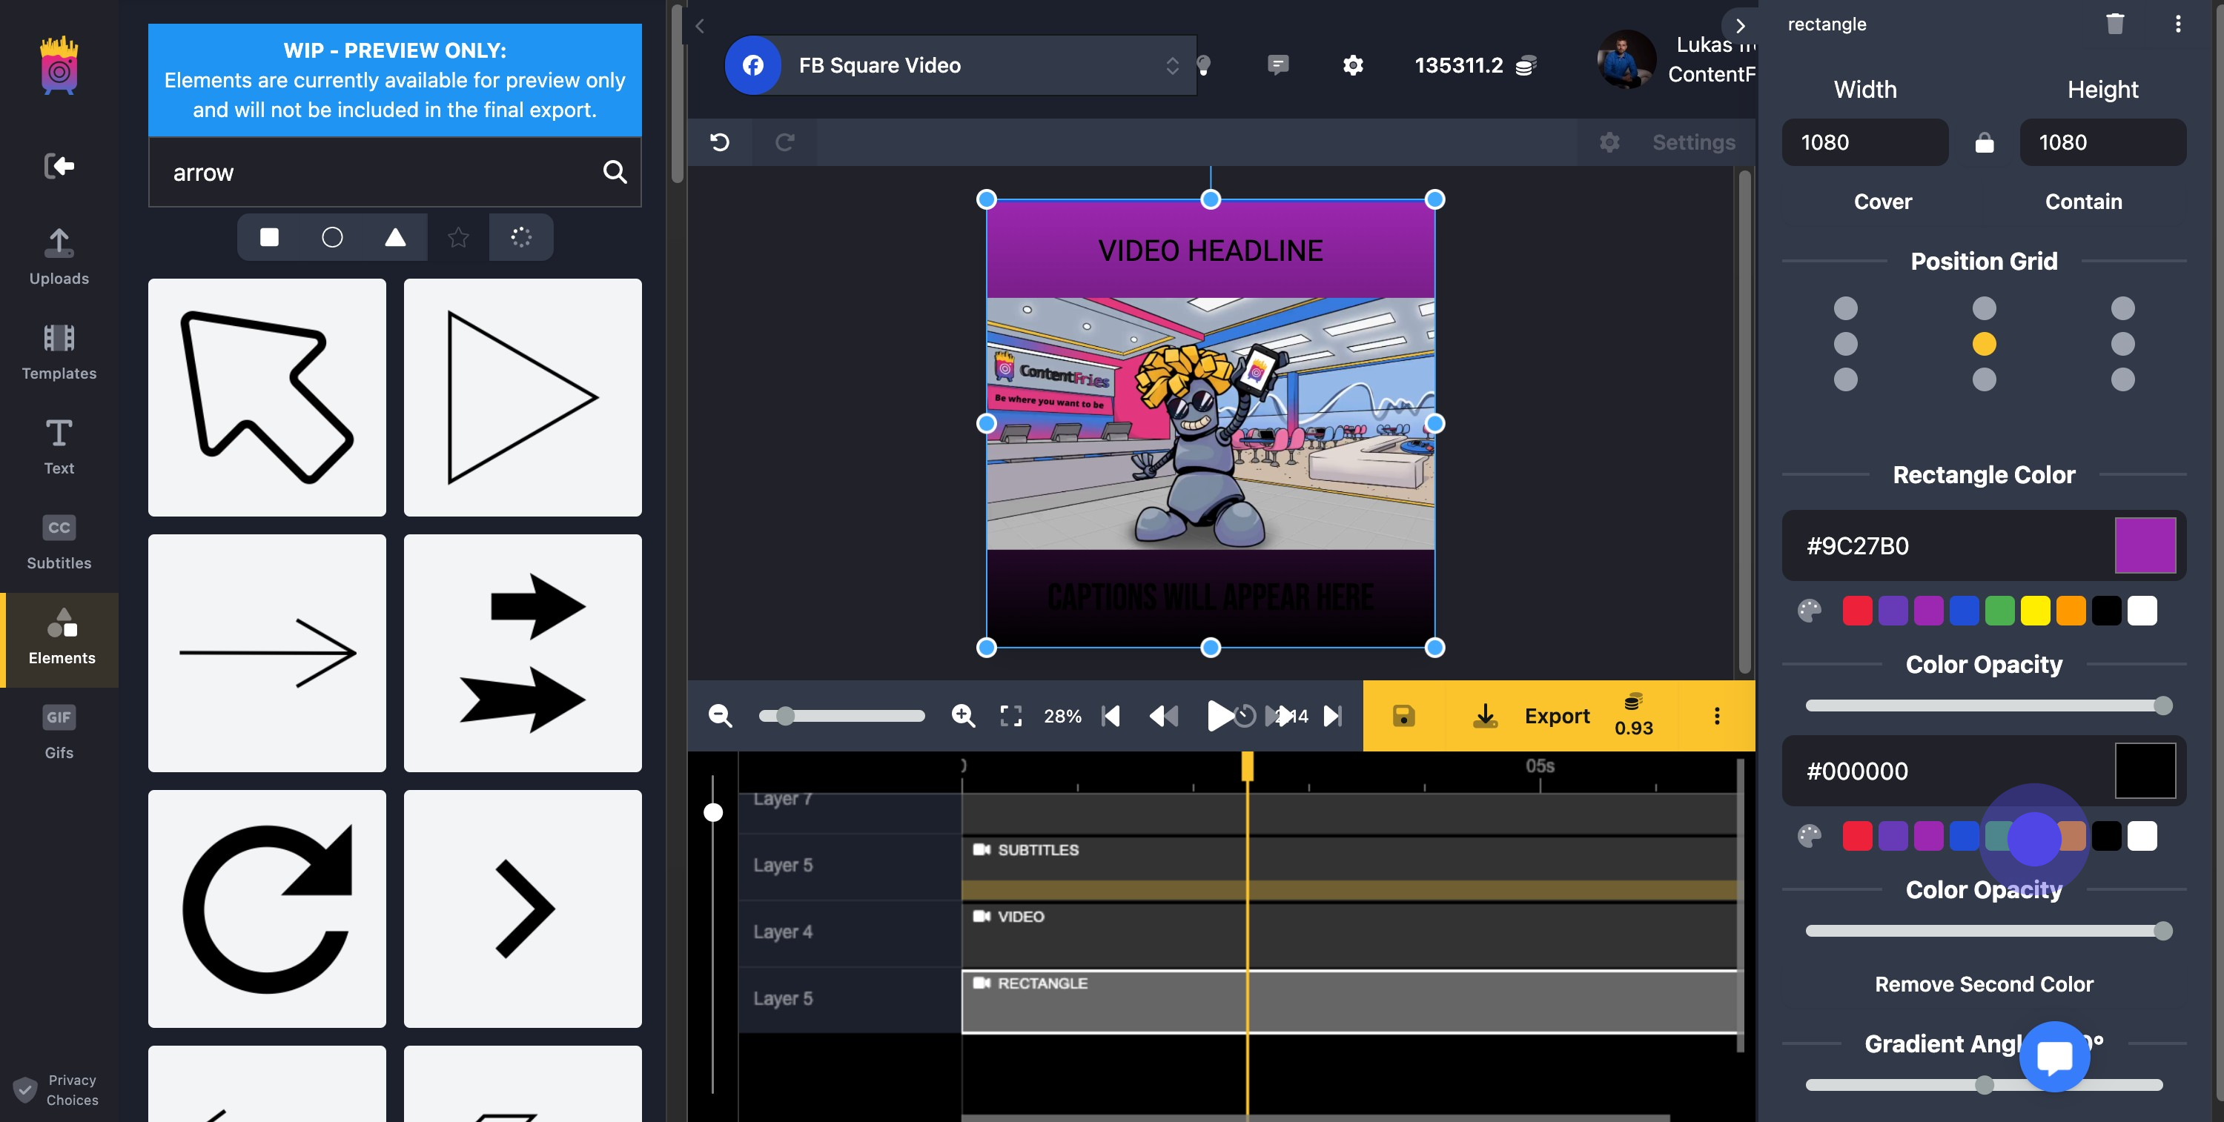Image resolution: width=2224 pixels, height=1122 pixels.
Task: Click the search magnifier icon
Action: click(614, 172)
